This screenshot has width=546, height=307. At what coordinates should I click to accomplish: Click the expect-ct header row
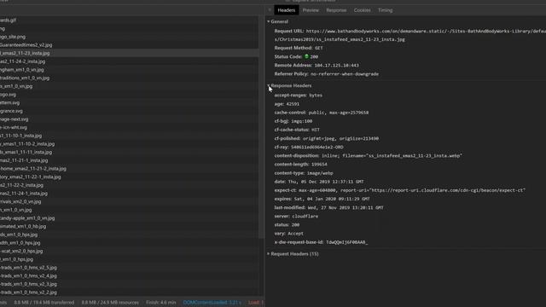tap(399, 190)
